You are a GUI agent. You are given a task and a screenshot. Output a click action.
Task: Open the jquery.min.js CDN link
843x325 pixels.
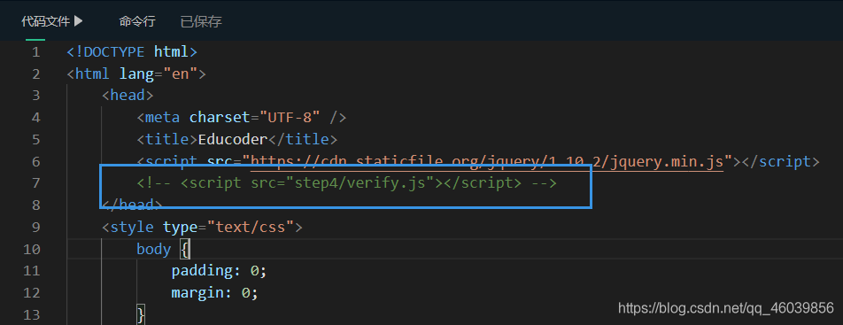tap(486, 161)
